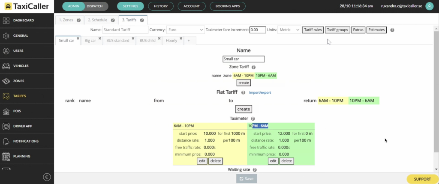Screen dimensions: 439x184
Task: Open the HISTORY menu
Action: click(x=161, y=6)
